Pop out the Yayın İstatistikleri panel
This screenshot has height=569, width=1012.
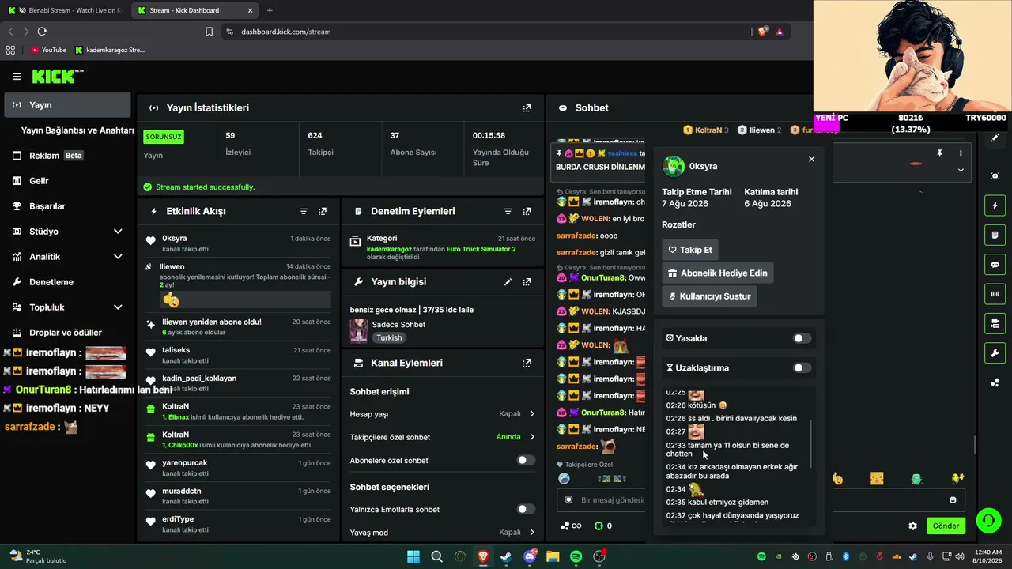coord(527,108)
